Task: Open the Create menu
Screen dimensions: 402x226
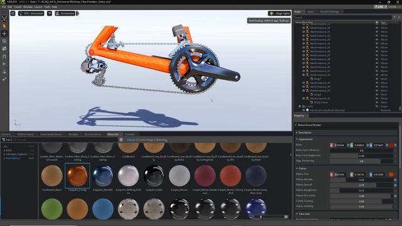Action: (18, 7)
